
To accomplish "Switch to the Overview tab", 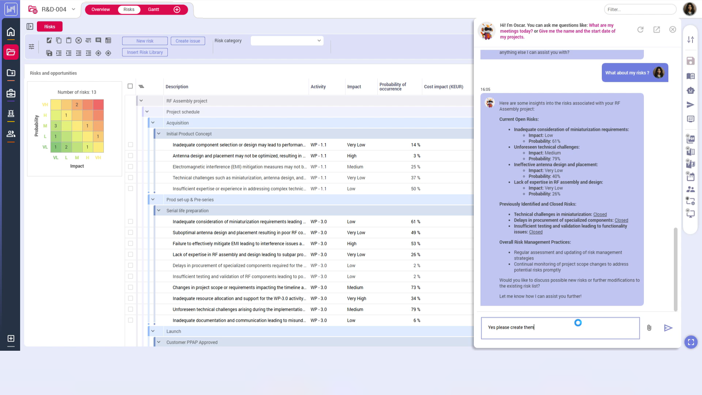I will click(x=101, y=10).
